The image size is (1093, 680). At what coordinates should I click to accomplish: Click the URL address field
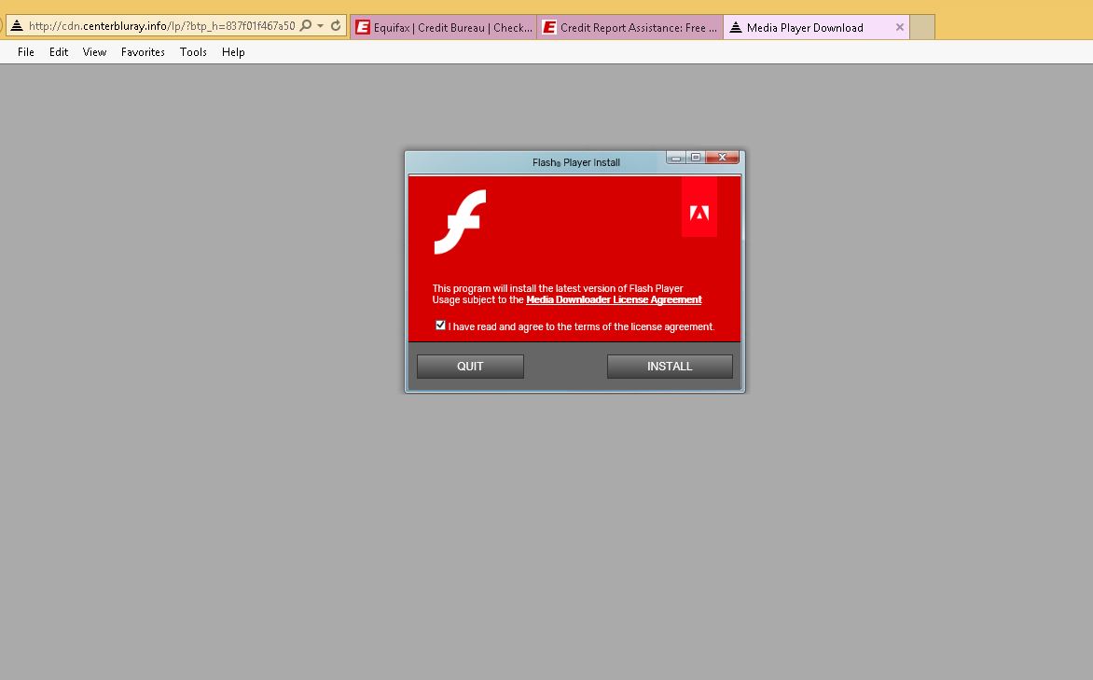[161, 26]
